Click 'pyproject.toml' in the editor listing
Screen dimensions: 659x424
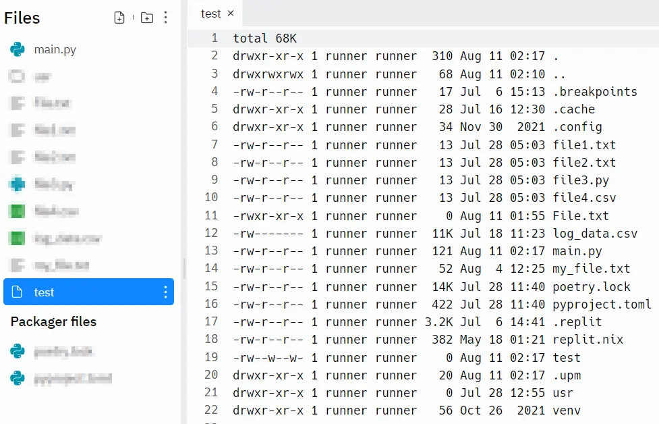click(602, 304)
